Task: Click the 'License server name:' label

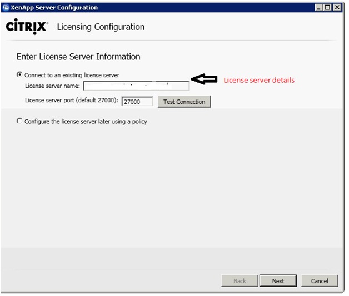Action: 53,86
